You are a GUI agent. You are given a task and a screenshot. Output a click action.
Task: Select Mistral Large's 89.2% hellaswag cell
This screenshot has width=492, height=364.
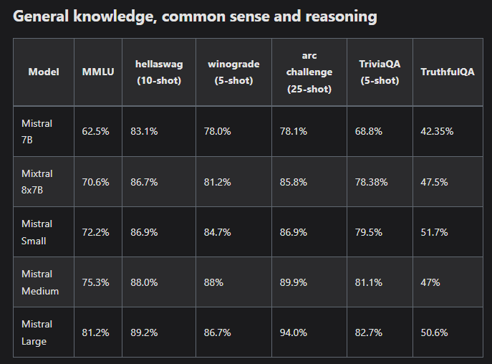[x=143, y=332]
